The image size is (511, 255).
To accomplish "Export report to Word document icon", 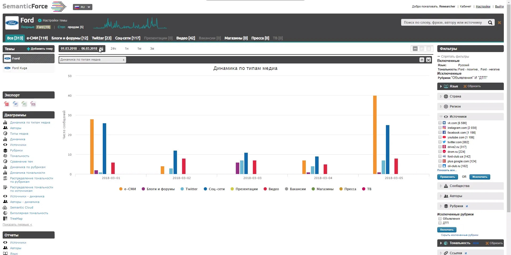I will (15, 104).
